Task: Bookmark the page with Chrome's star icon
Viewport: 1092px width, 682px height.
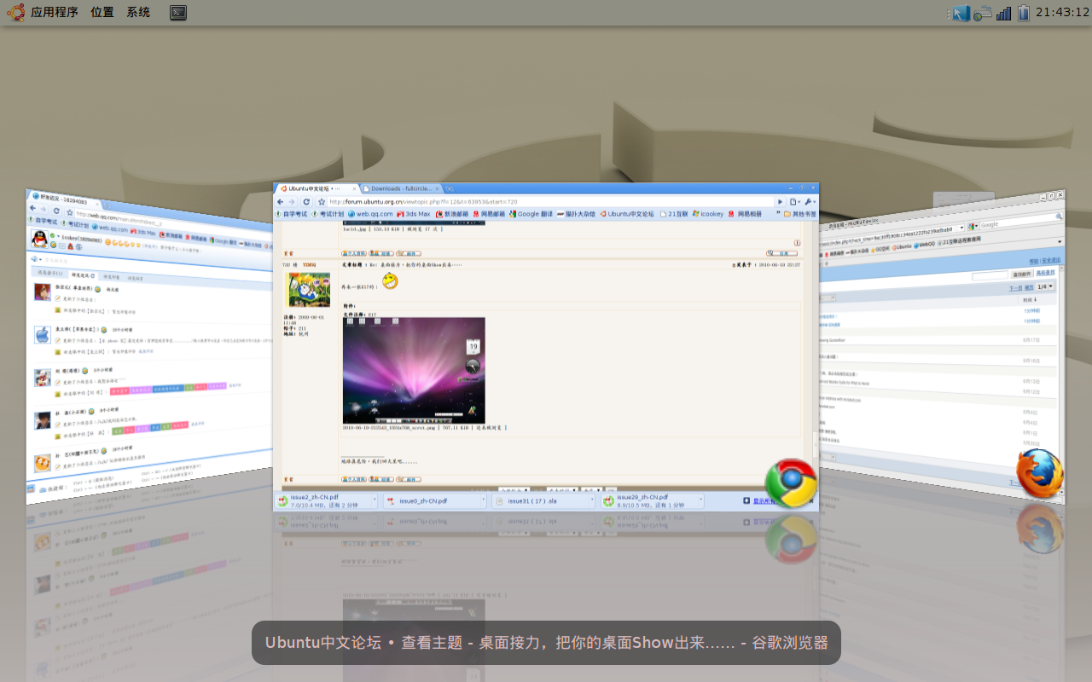Action: (x=322, y=202)
